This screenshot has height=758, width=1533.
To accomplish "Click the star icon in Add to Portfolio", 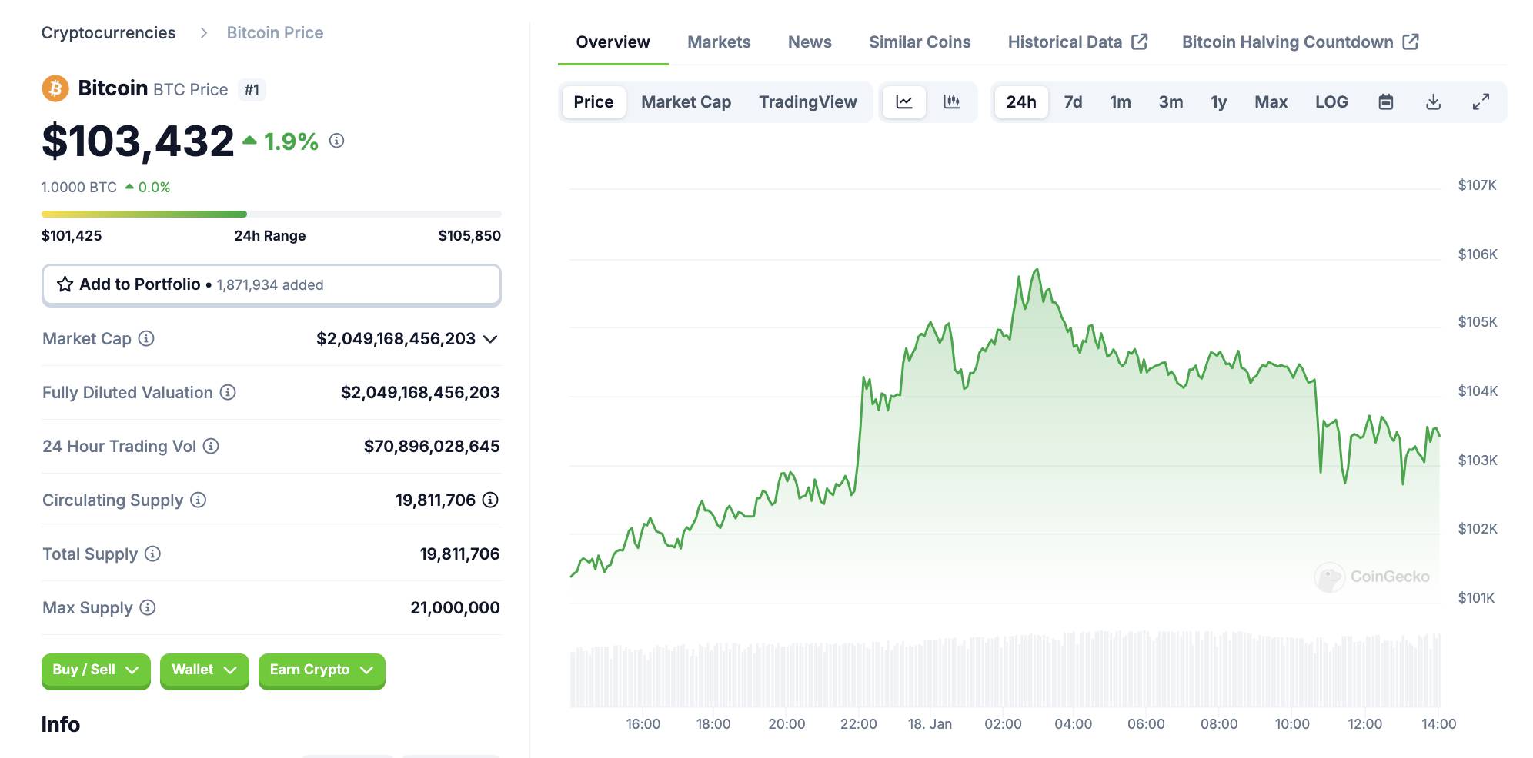I will (65, 284).
